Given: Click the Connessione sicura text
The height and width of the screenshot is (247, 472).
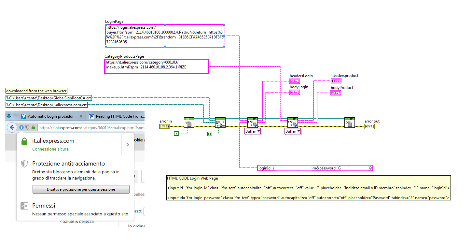Looking at the screenshot, I should (x=50, y=149).
